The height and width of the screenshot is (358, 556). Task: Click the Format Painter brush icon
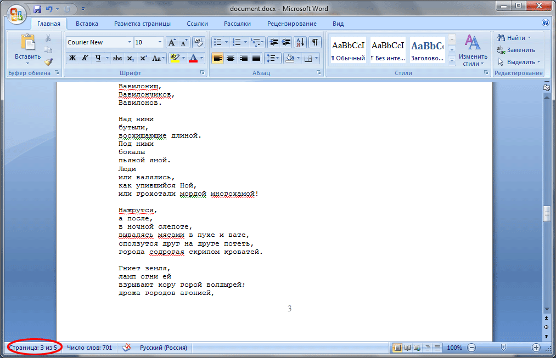[x=48, y=61]
